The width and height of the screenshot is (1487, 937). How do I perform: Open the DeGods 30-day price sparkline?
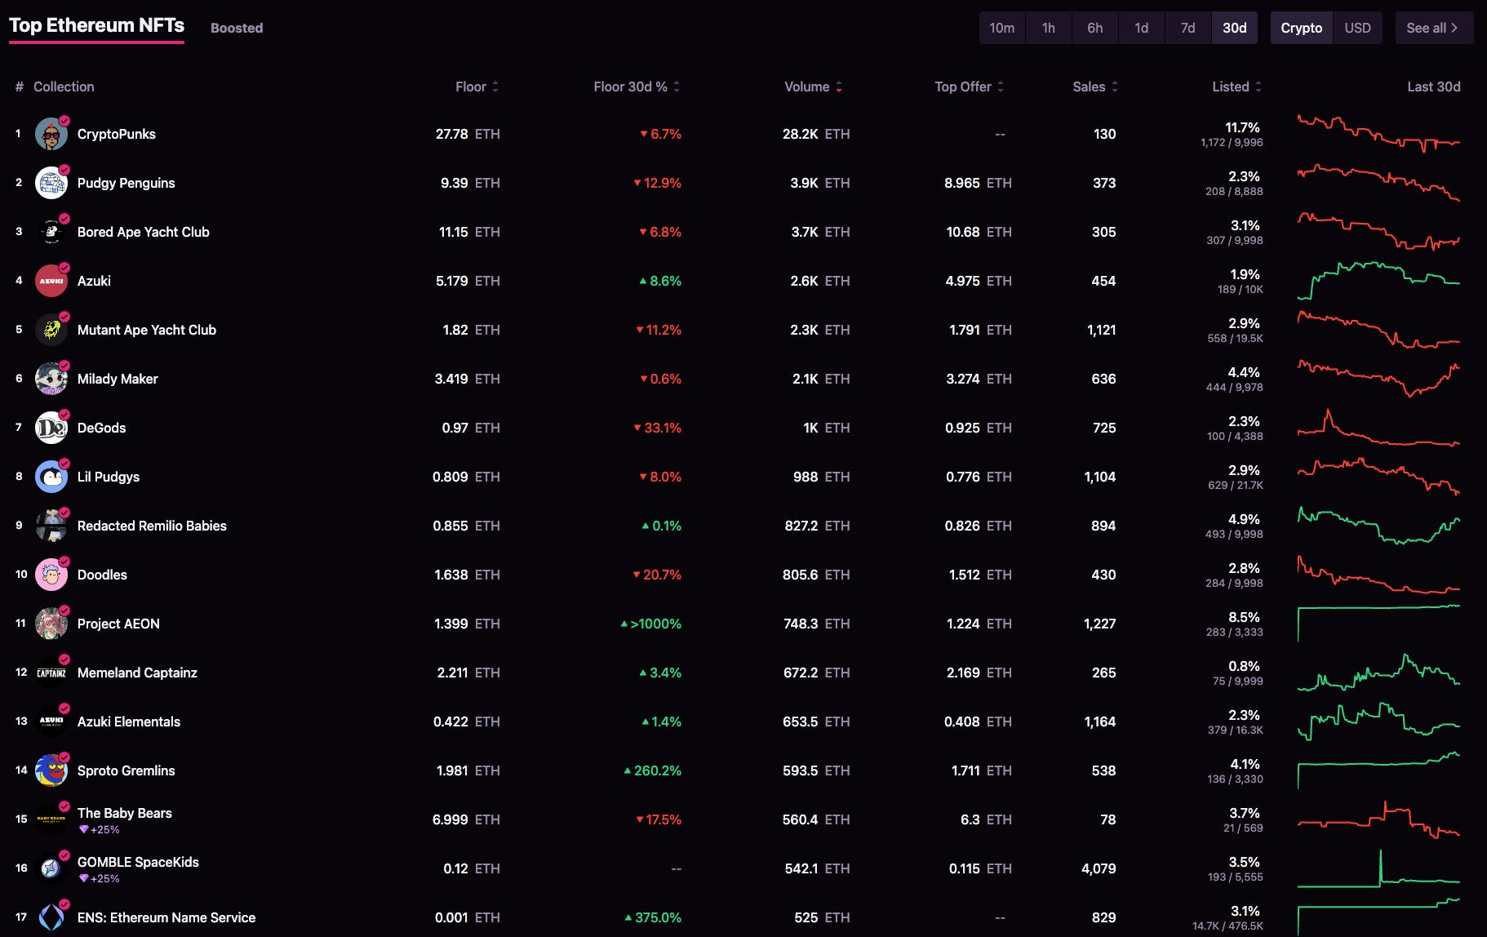point(1378,428)
